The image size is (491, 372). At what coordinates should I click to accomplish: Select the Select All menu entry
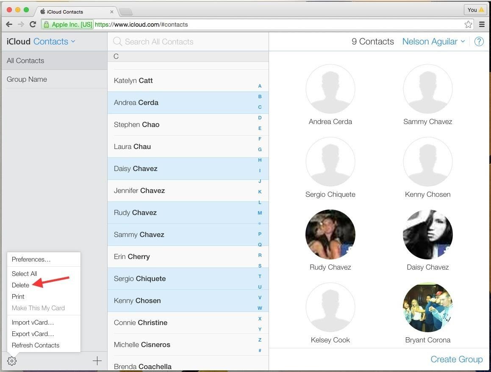point(25,274)
